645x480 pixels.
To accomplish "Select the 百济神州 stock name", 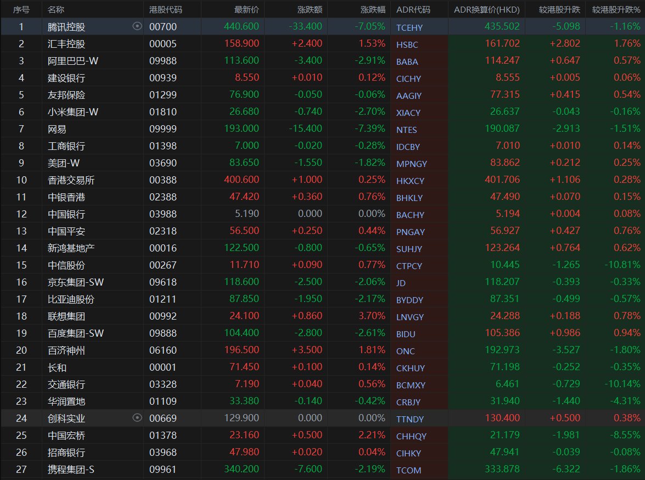I will (x=66, y=350).
